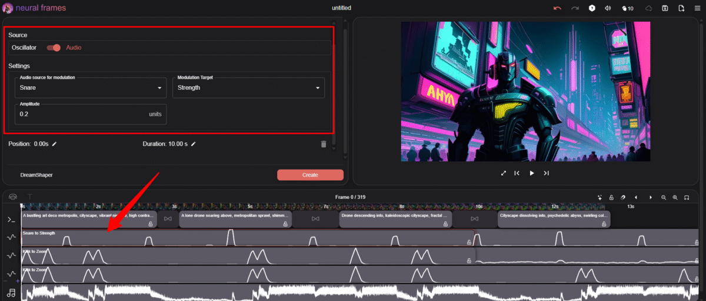Click the transition bowtie between first and second prompts
Screen dimensions: 706x301
coord(168,219)
